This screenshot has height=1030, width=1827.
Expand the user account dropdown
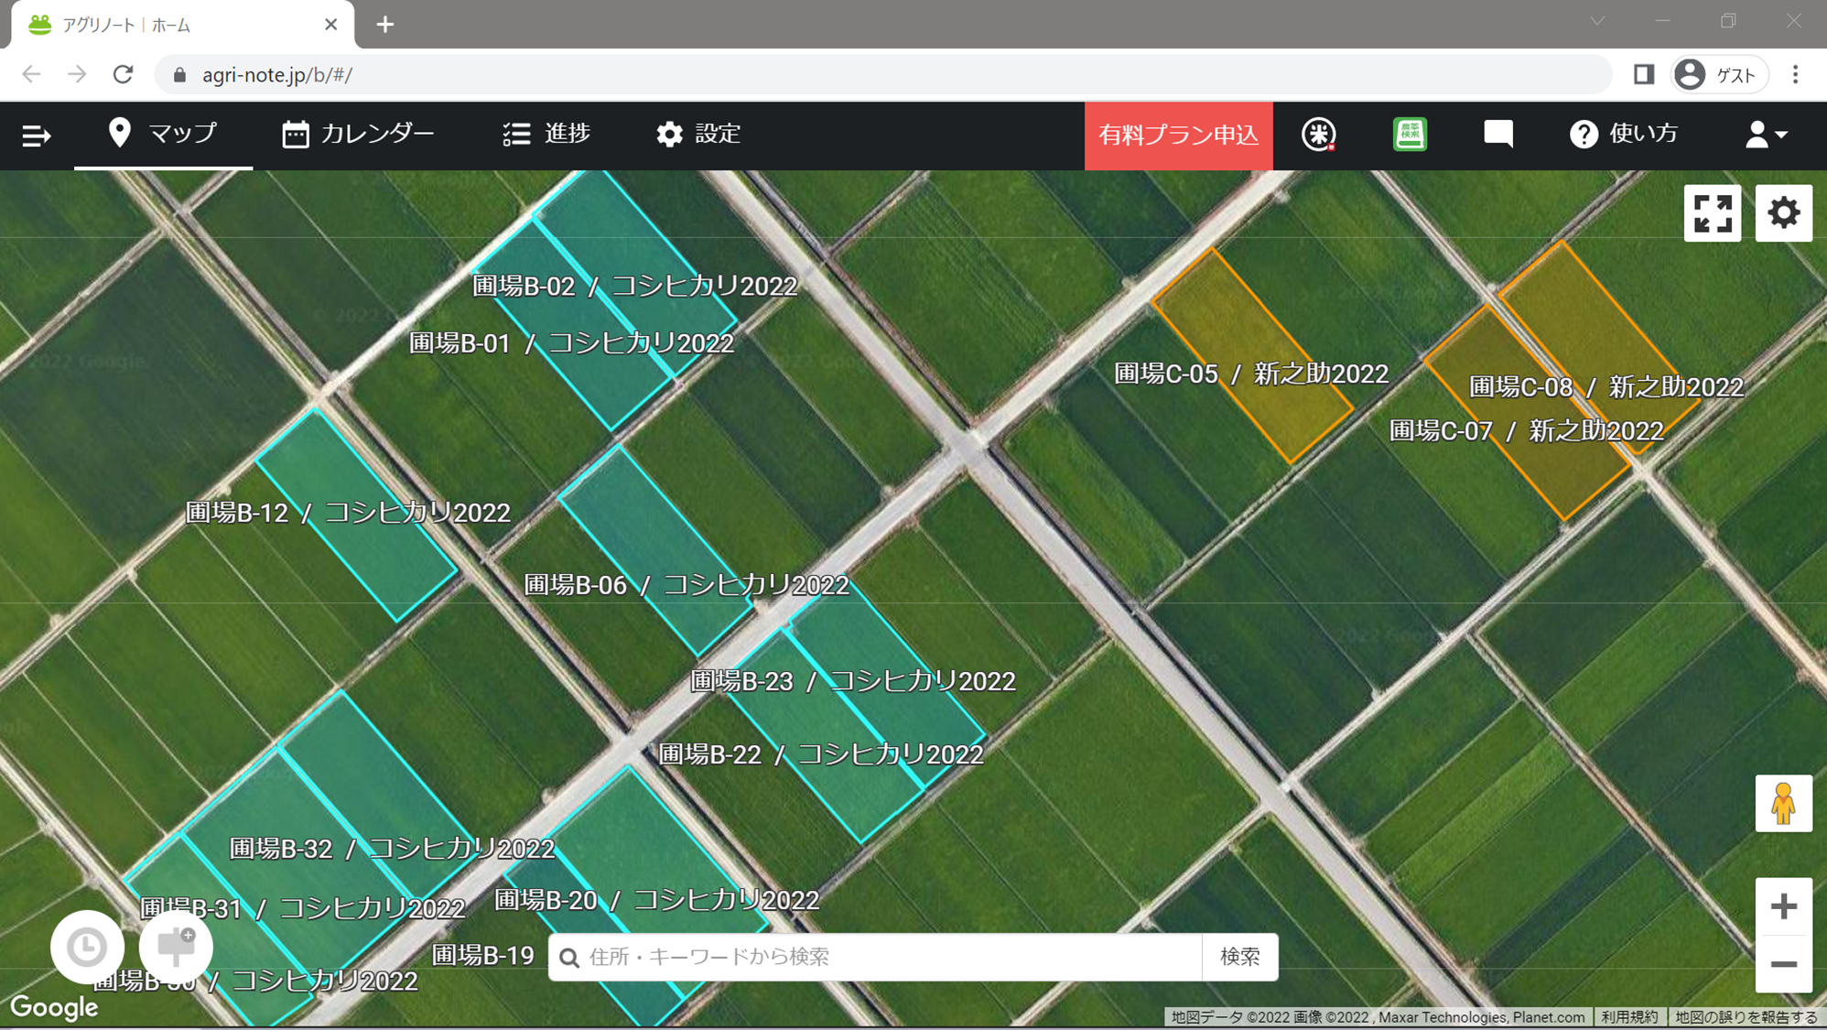pos(1766,135)
